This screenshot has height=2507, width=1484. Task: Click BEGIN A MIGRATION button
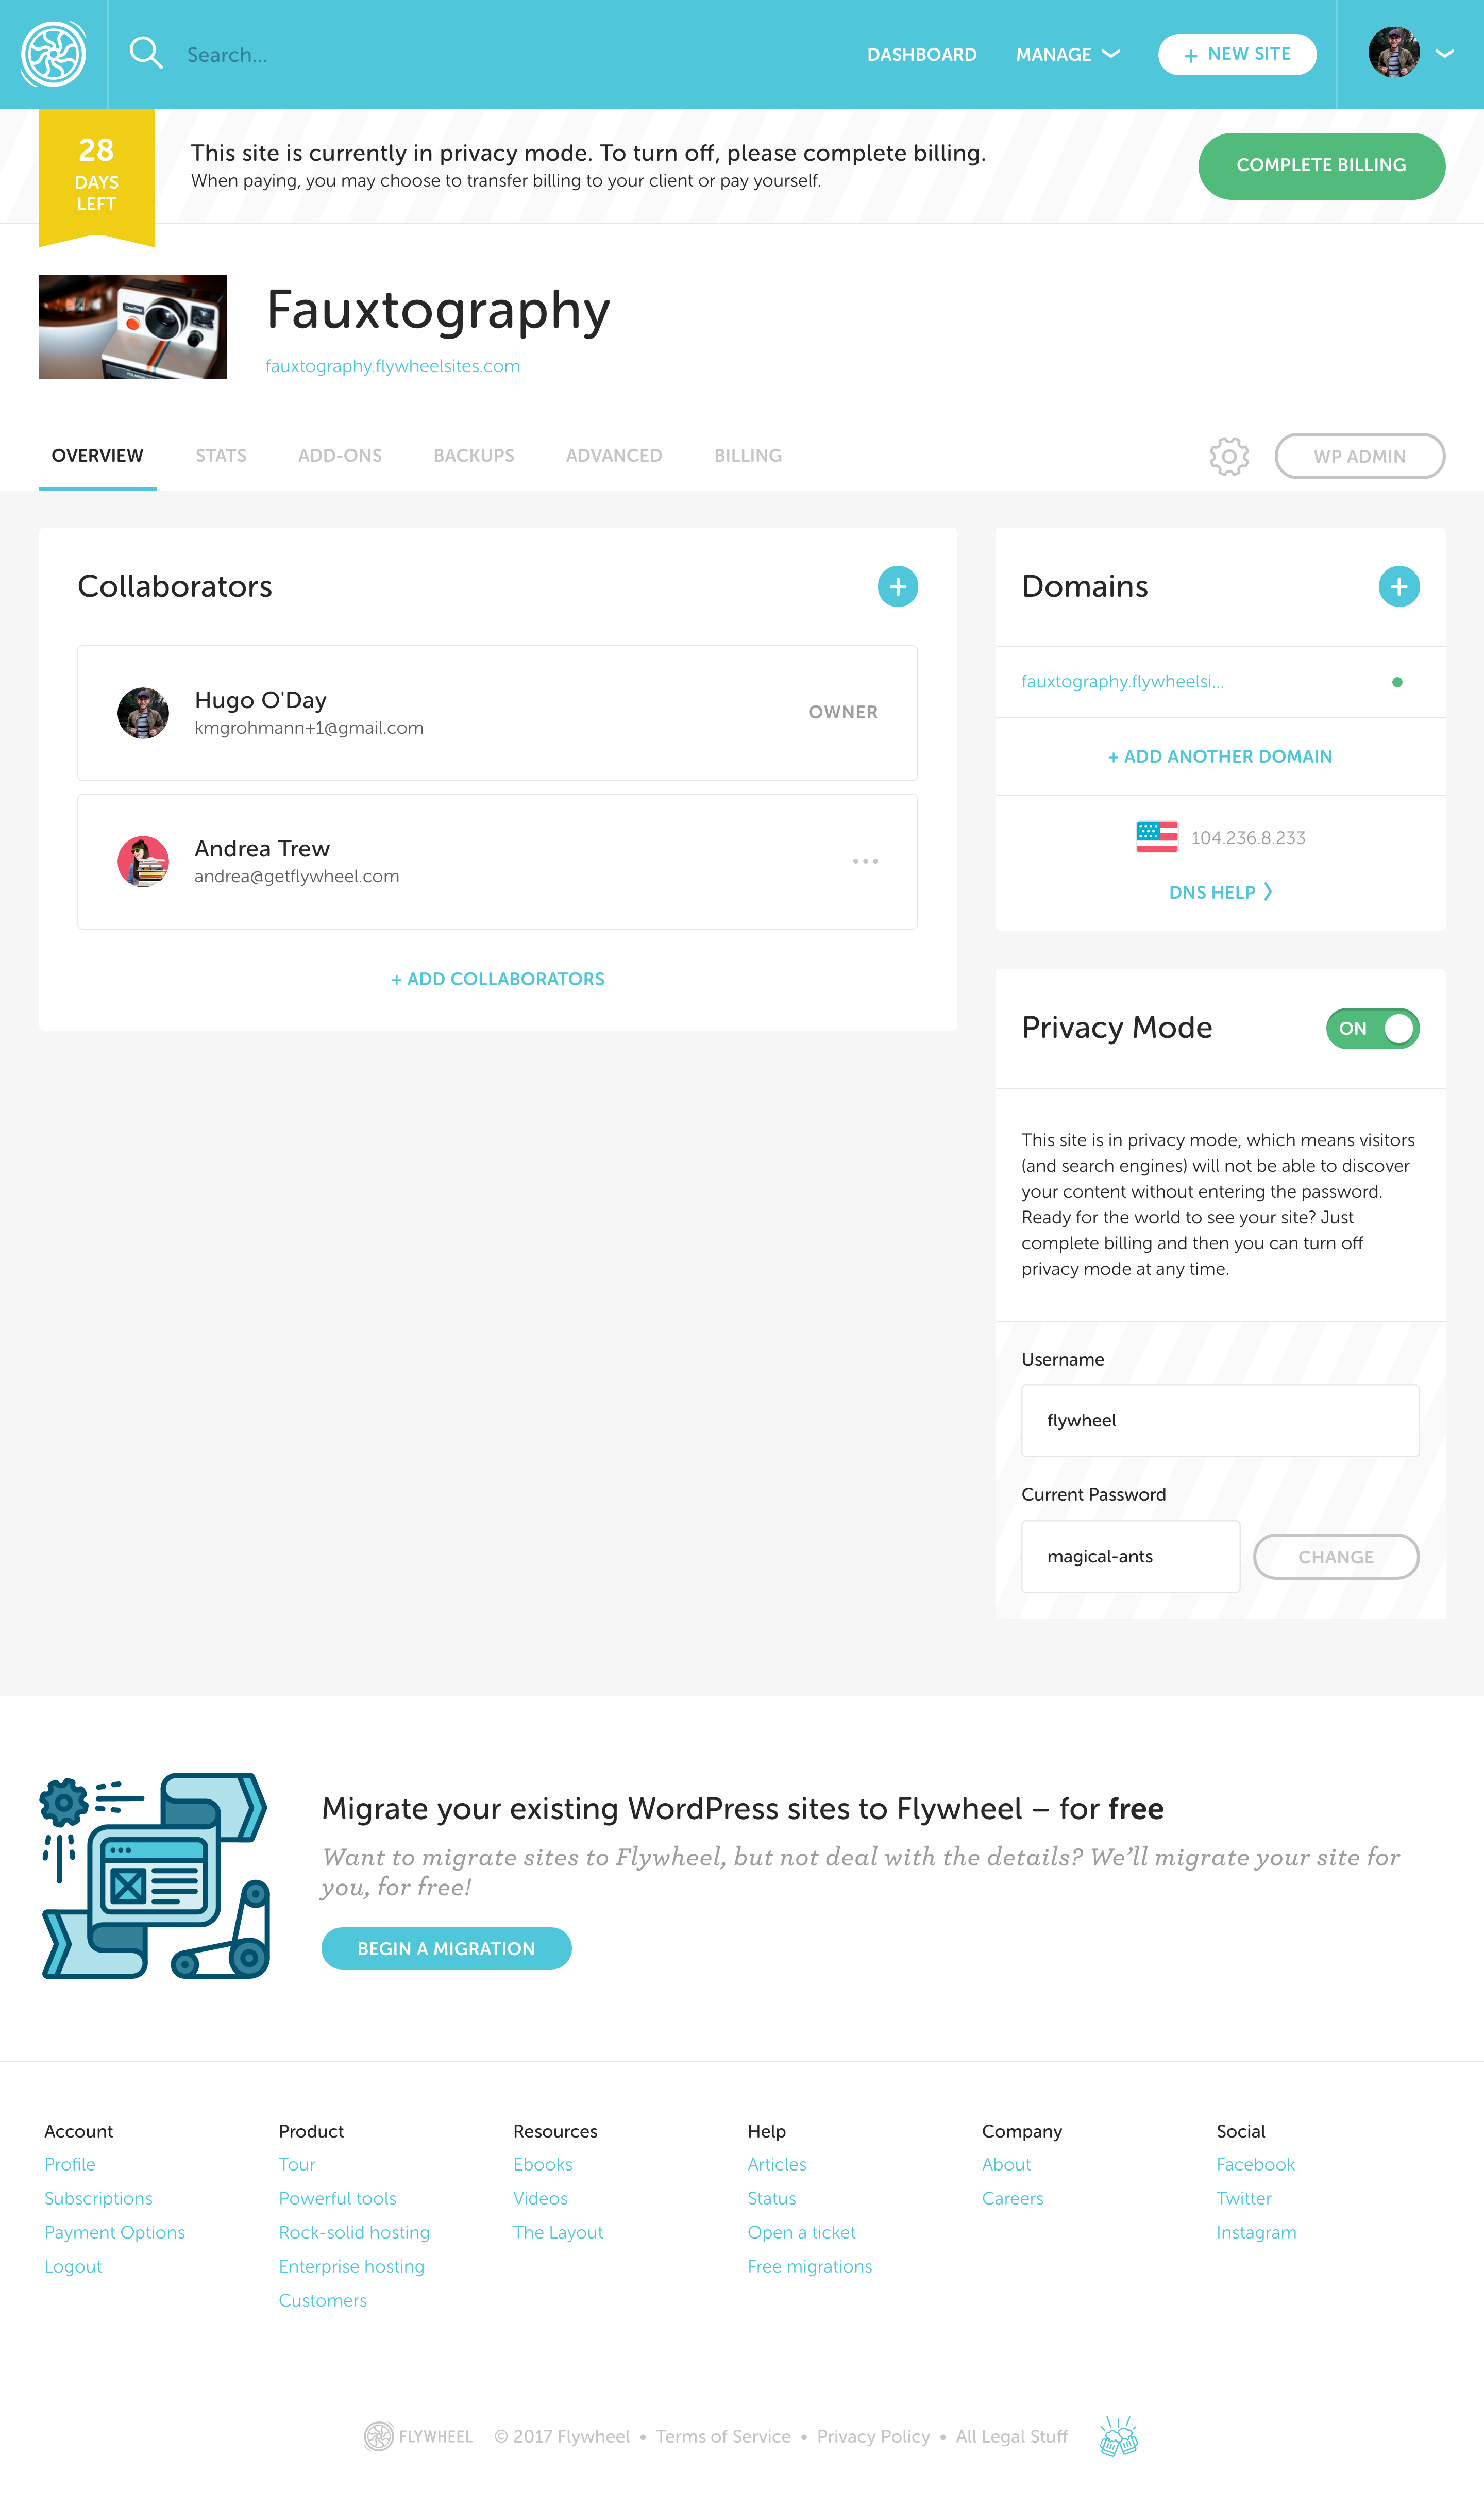pyautogui.click(x=447, y=1949)
